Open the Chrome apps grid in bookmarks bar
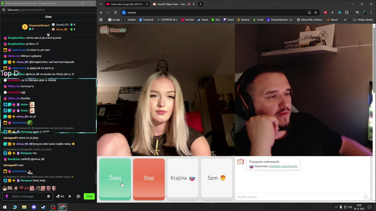376x211 pixels. click(101, 20)
